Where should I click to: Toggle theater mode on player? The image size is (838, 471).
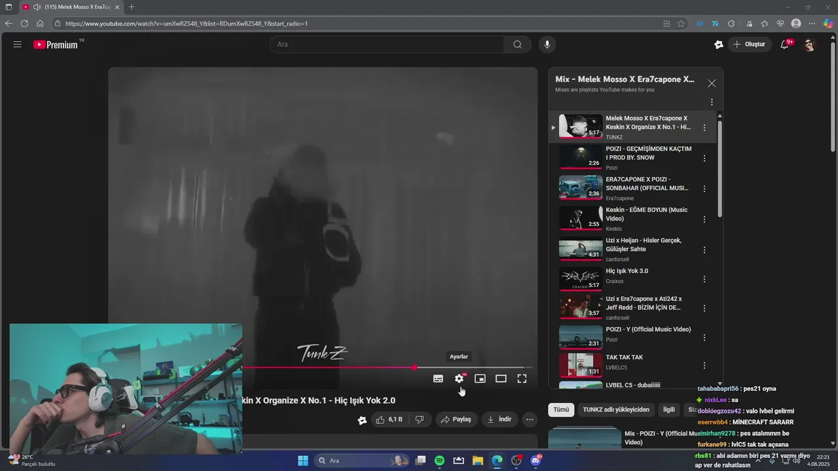tap(501, 378)
